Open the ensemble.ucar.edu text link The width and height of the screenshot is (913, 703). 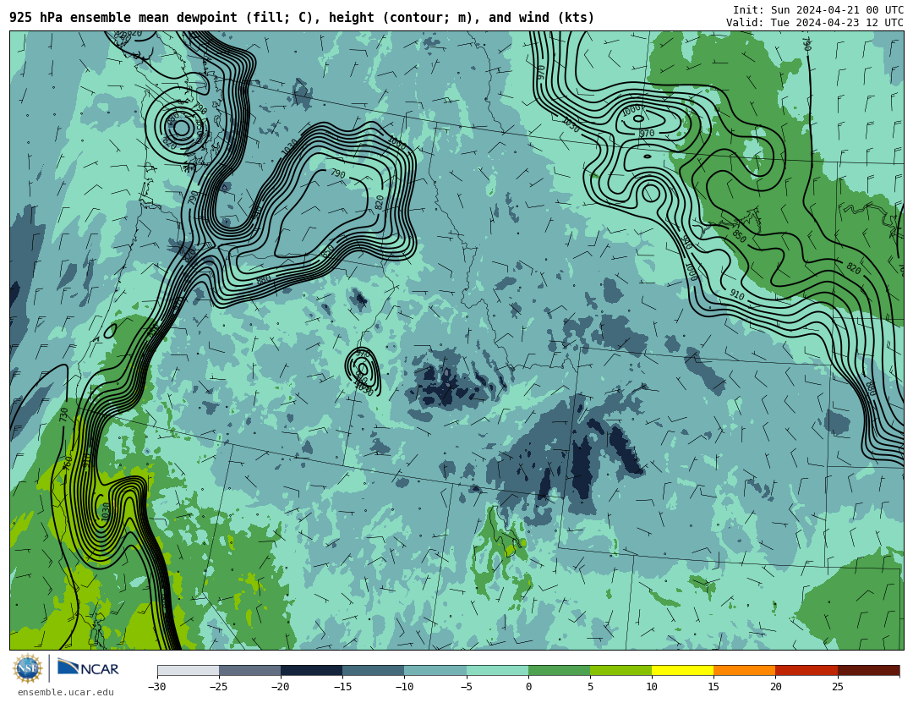tap(66, 693)
